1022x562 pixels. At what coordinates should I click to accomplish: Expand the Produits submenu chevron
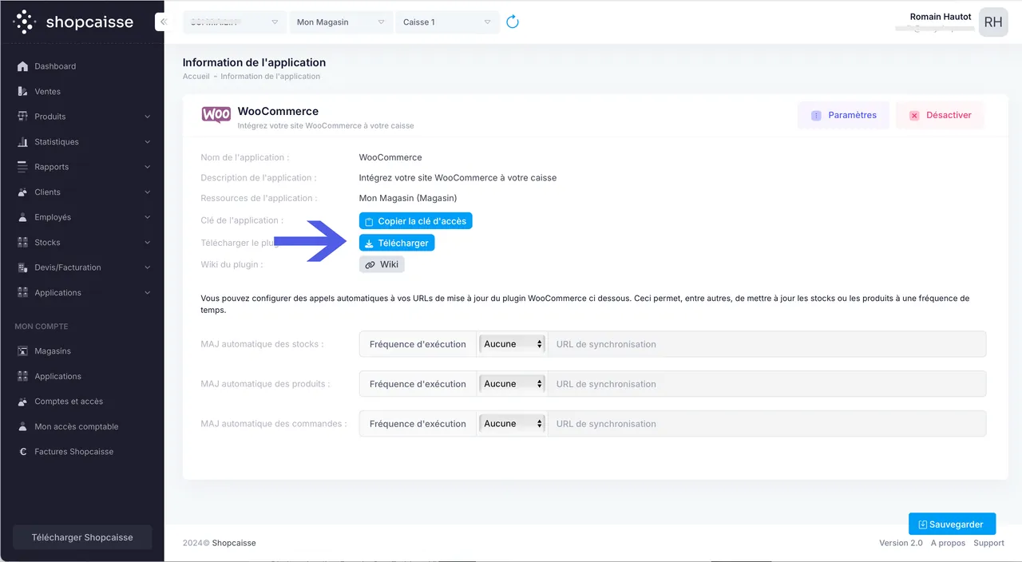tap(147, 117)
